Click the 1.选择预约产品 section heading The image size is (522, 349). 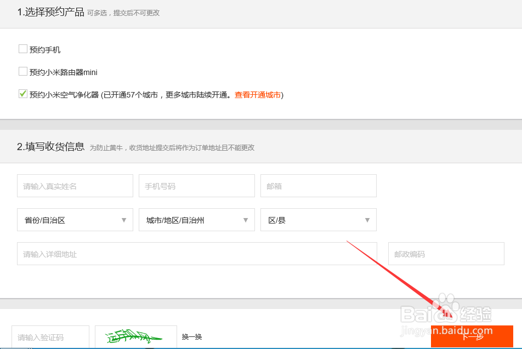point(50,12)
